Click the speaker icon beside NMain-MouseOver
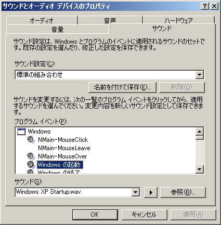The image size is (221, 225). click(31, 156)
